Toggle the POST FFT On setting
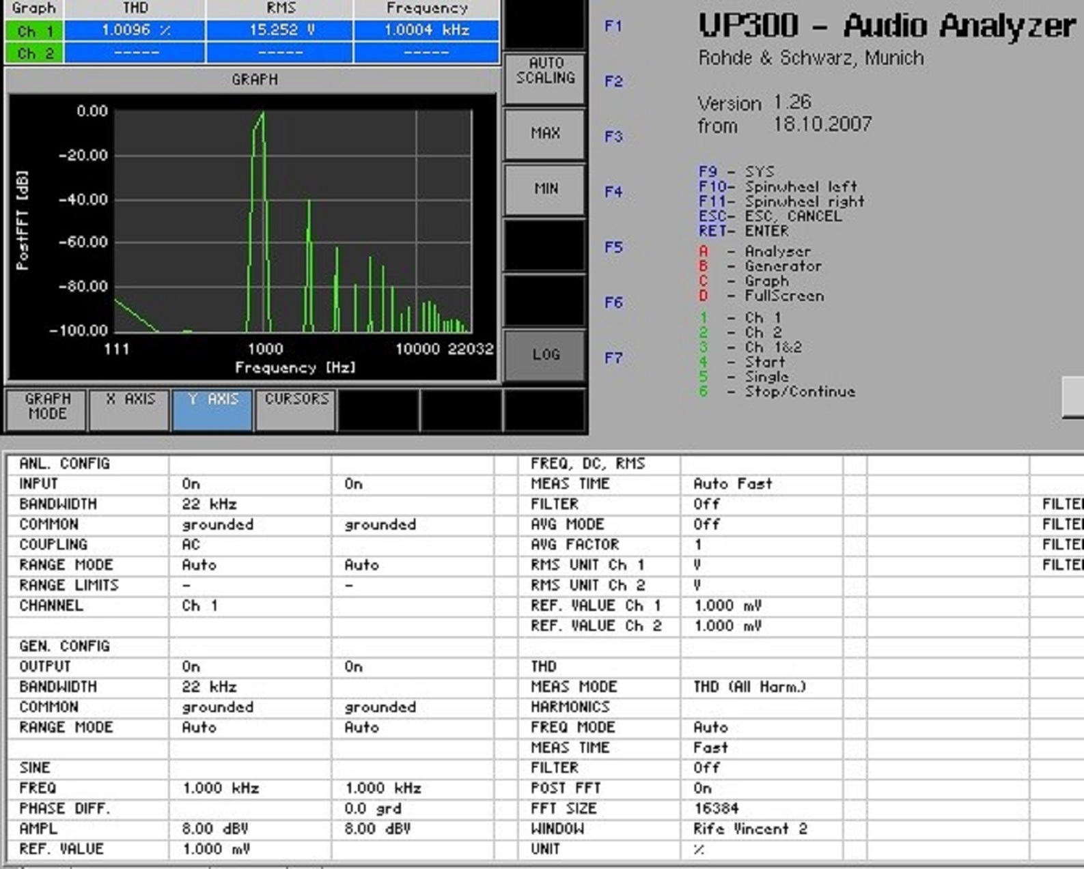The image size is (1084, 869). (702, 788)
